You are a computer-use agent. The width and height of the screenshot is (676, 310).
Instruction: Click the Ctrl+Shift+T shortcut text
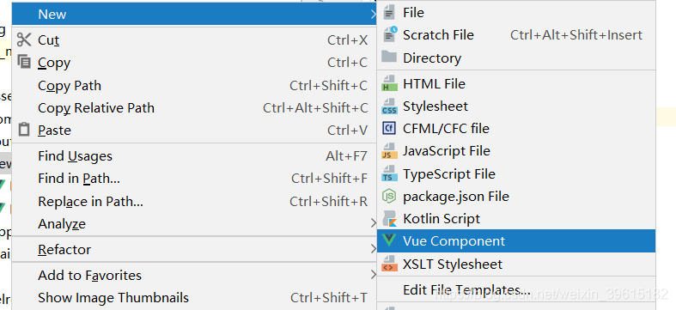pos(329,297)
